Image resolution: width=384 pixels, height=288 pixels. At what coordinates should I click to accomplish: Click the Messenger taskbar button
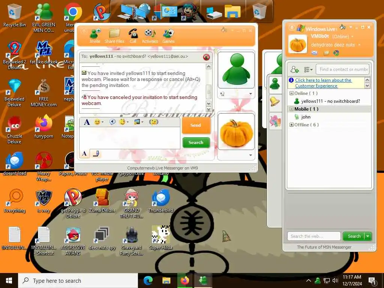(x=203, y=280)
